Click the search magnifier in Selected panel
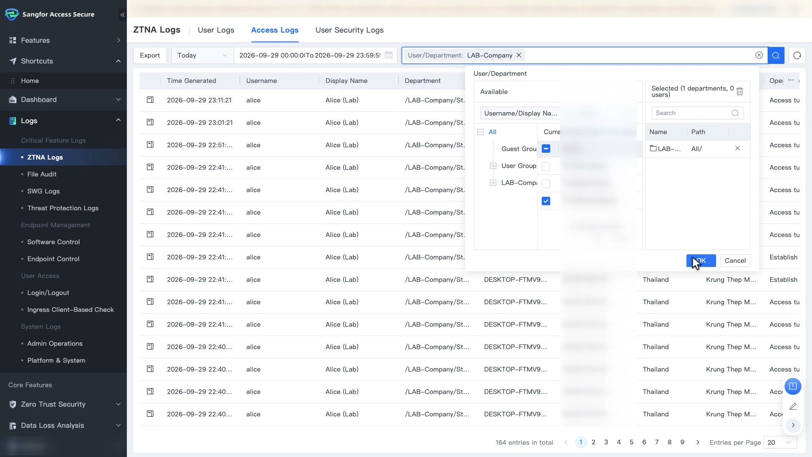812x457 pixels. (735, 113)
